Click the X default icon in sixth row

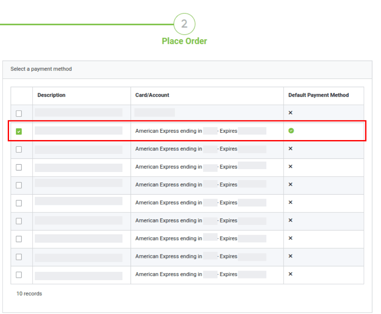[290, 202]
